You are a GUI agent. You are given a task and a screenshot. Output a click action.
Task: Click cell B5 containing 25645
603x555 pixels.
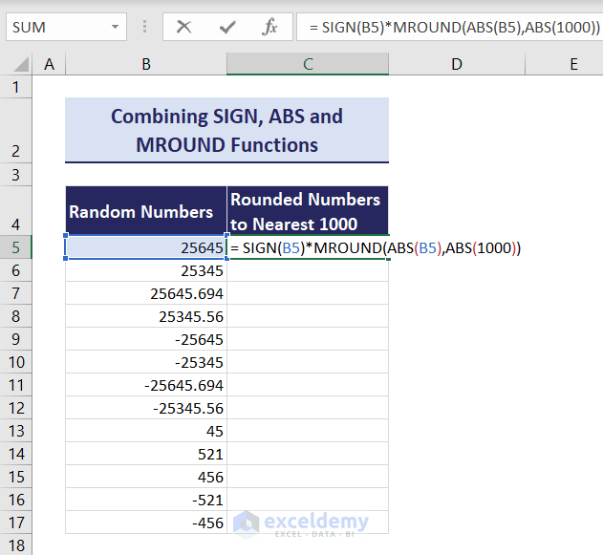pyautogui.click(x=146, y=247)
